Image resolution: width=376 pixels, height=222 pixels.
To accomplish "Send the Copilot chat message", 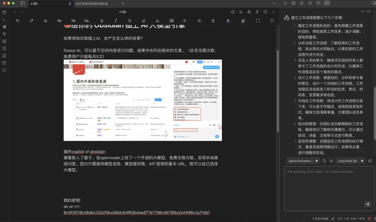I will click(x=368, y=204).
